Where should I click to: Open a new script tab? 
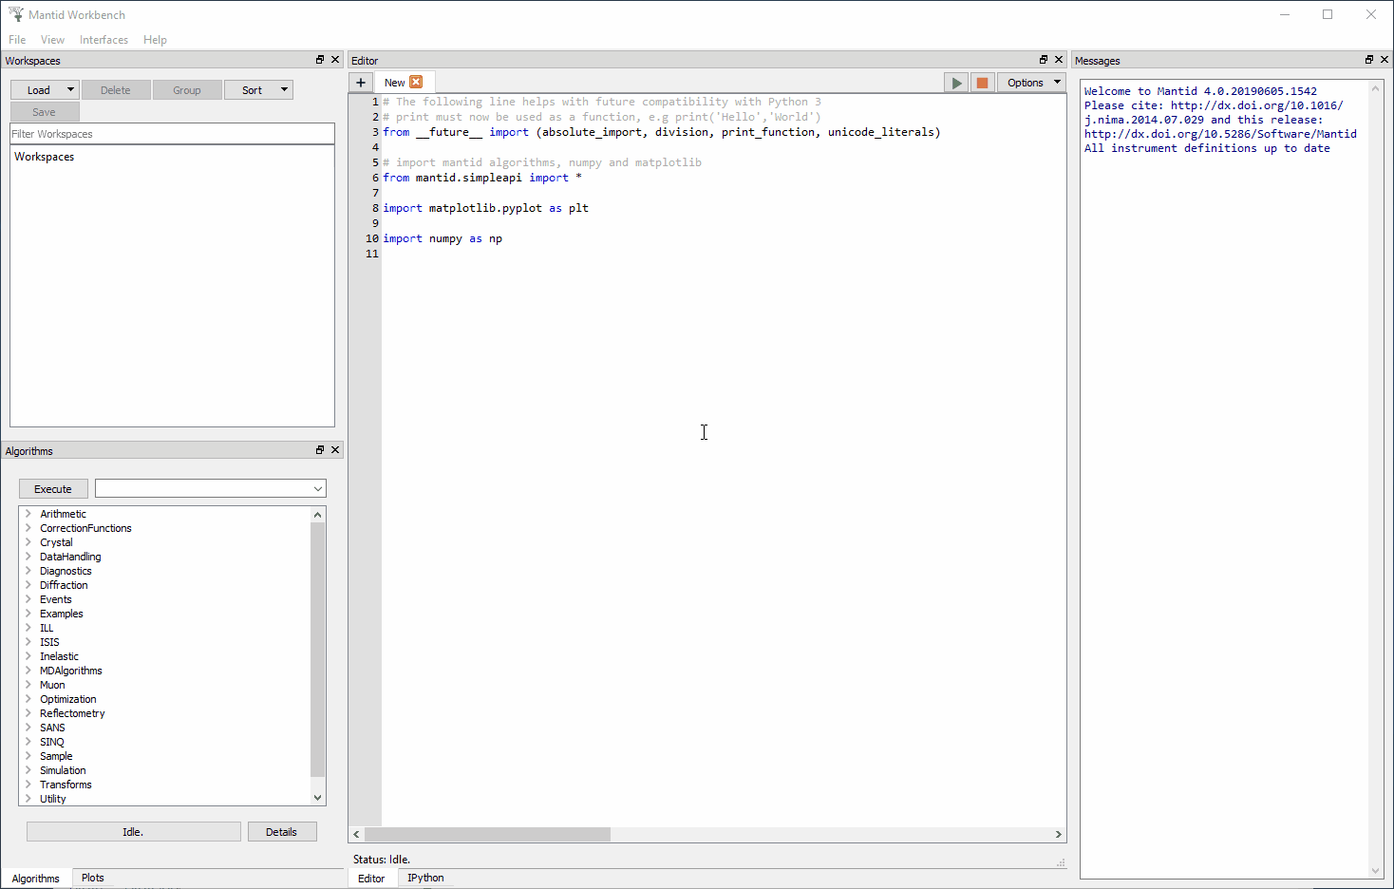coord(360,82)
